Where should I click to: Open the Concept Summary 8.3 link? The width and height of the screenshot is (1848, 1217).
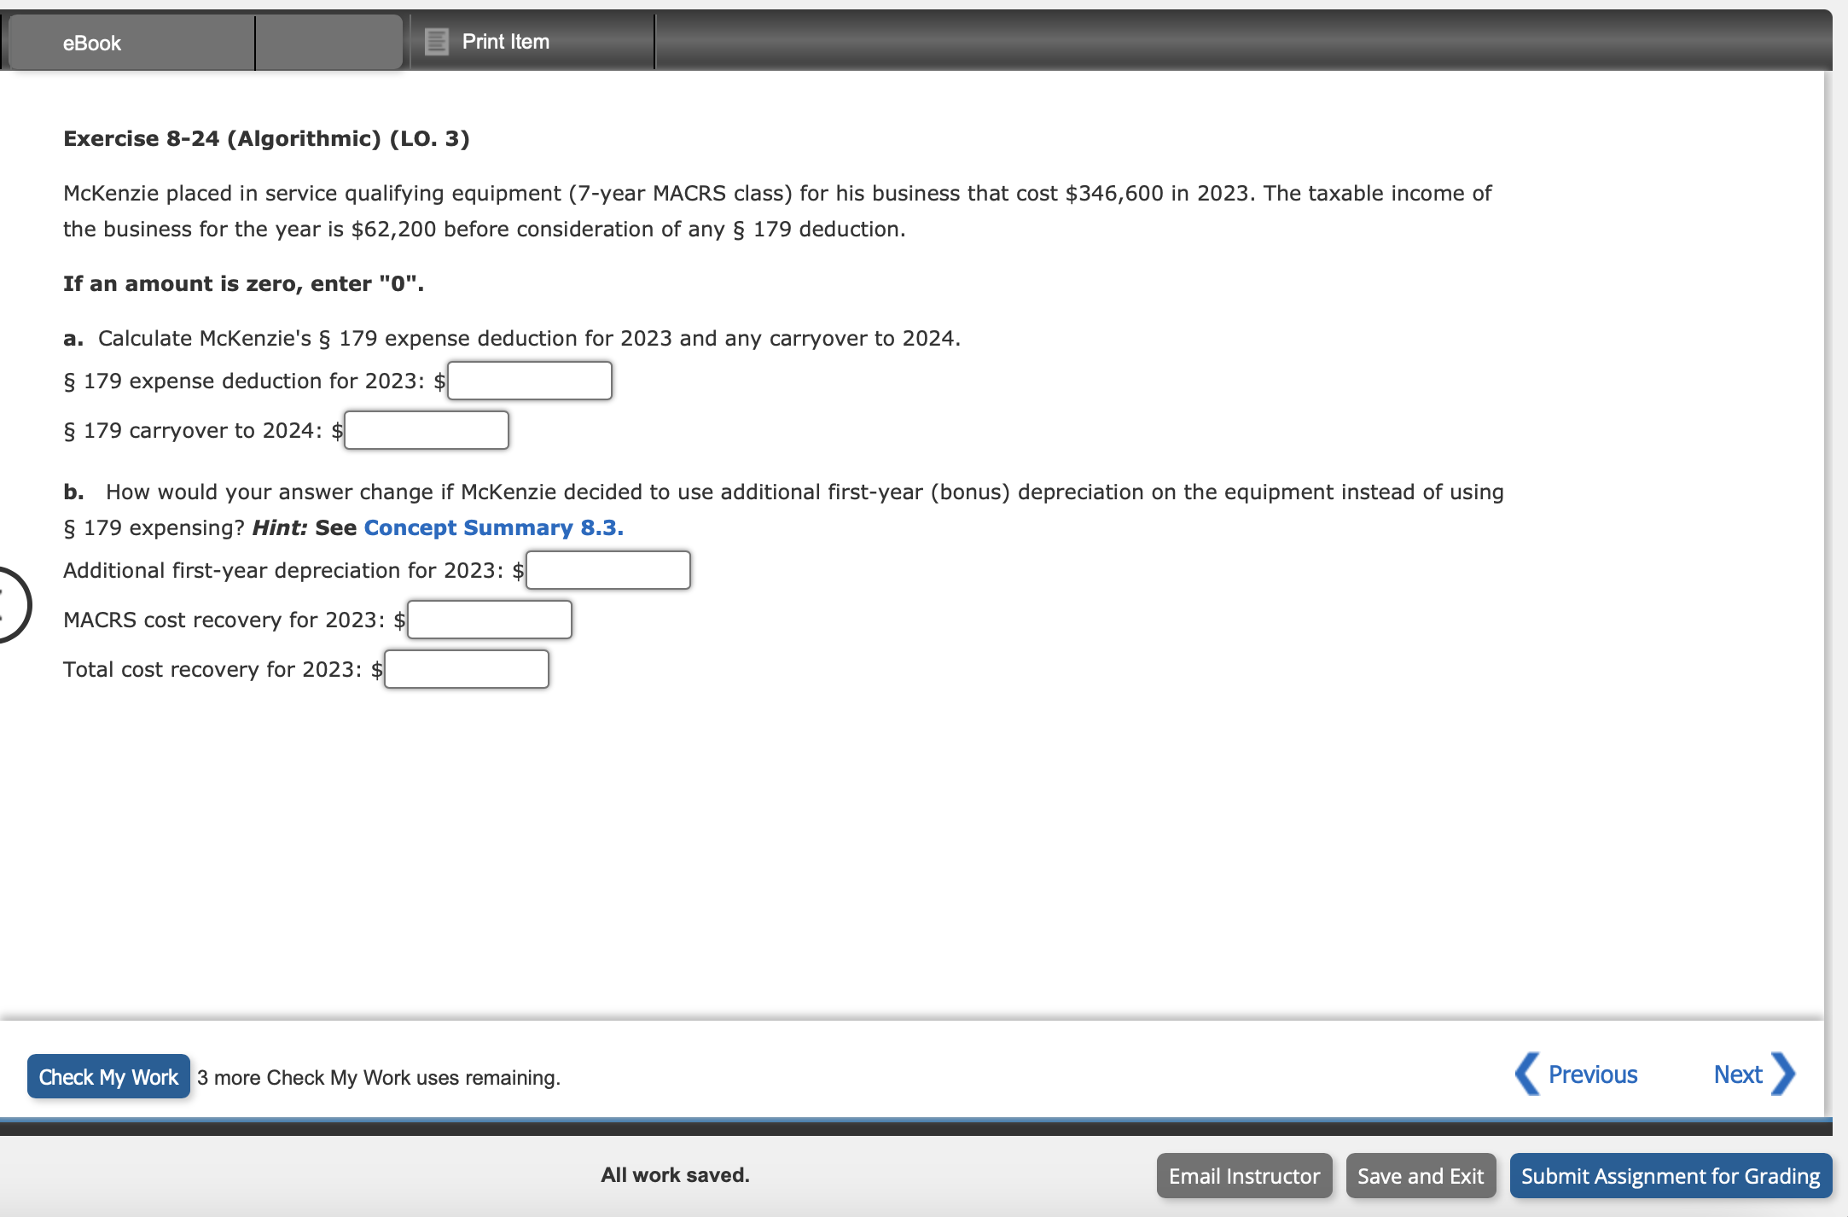493,527
